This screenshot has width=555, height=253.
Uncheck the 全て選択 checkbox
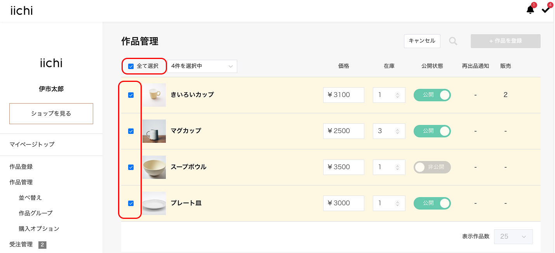[x=131, y=66]
